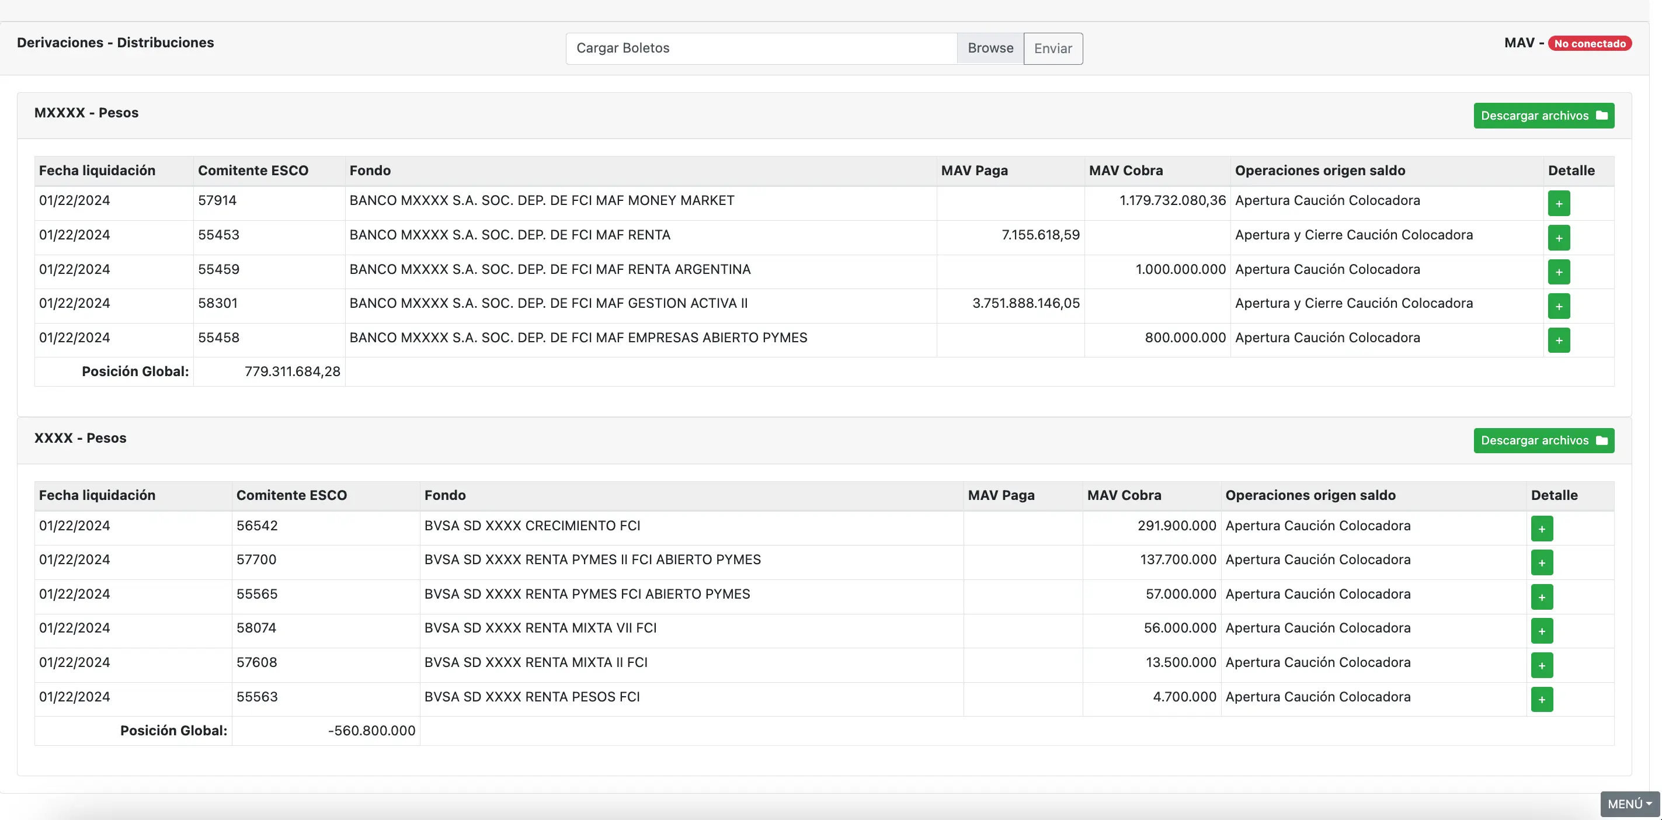The height and width of the screenshot is (820, 1662).
Task: Click the Enviar button
Action: click(x=1052, y=48)
